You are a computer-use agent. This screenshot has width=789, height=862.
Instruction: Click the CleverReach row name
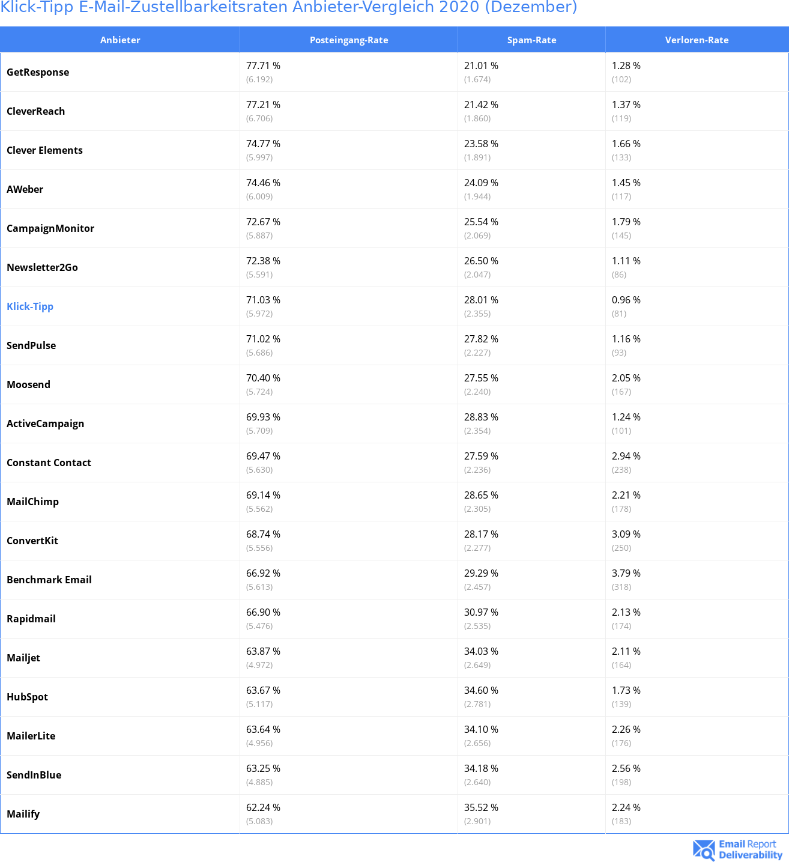(x=36, y=111)
